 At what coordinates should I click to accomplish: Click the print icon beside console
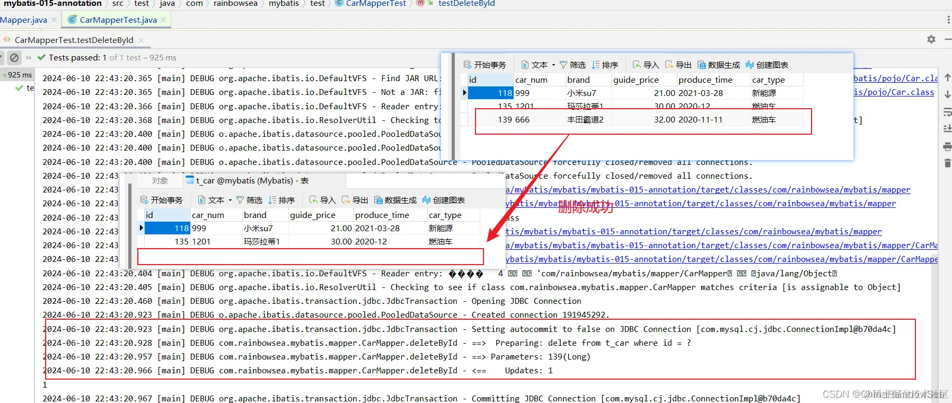coord(947,146)
